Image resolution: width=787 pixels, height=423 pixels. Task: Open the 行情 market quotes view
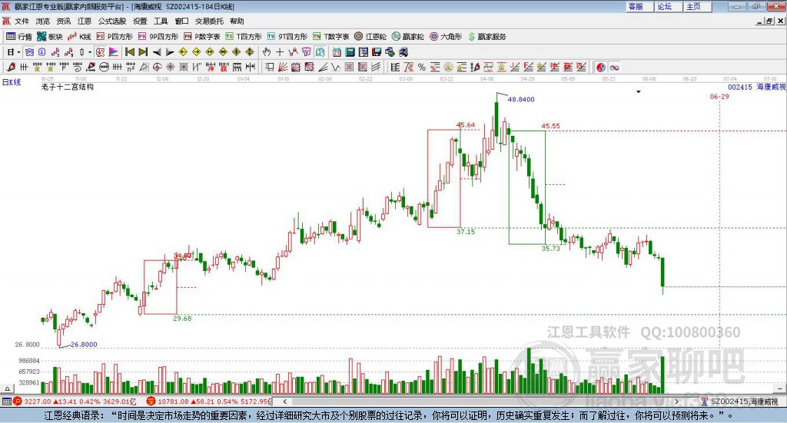(19, 37)
